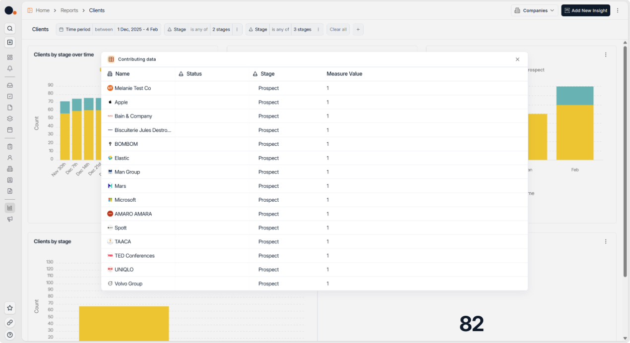
Task: Select Microsoft in the list
Action: tap(315, 200)
